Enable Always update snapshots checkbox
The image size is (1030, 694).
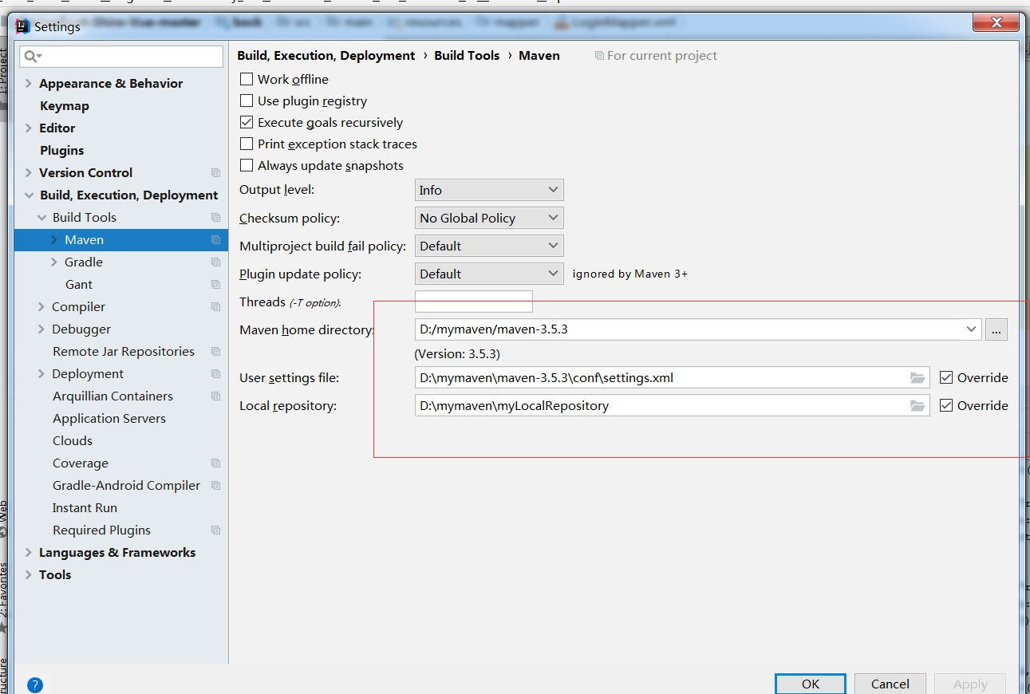247,165
